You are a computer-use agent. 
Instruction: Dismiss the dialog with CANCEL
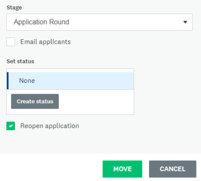point(173,169)
